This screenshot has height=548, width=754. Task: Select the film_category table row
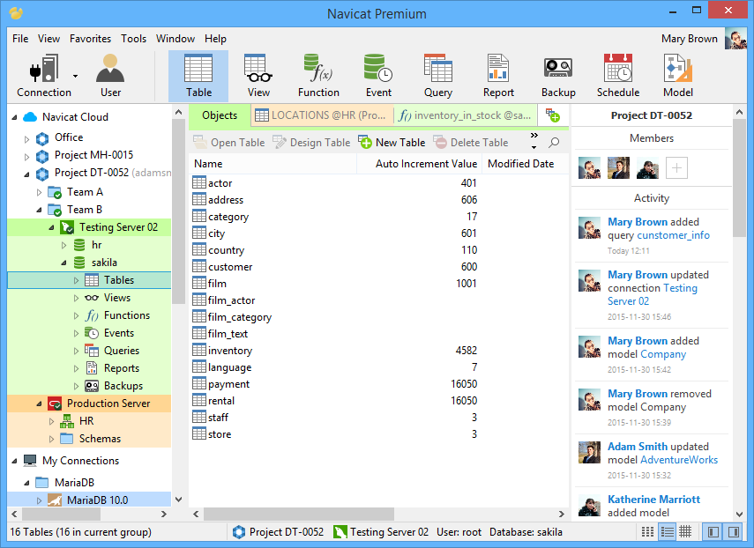point(378,317)
